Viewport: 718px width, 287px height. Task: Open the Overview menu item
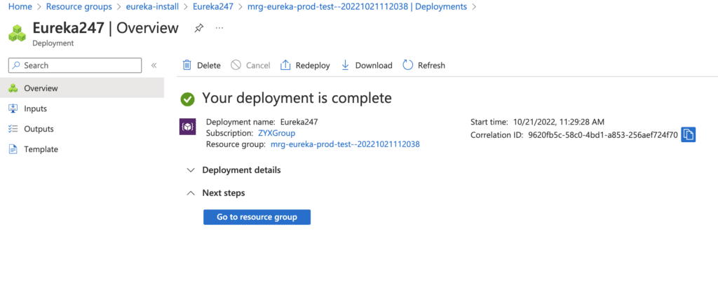(x=82, y=88)
